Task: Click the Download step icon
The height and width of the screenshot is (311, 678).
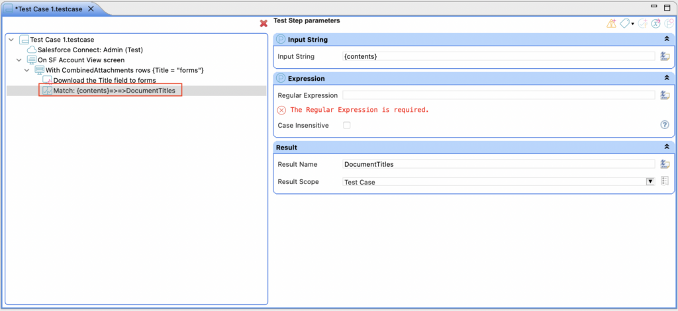Action: tap(47, 80)
